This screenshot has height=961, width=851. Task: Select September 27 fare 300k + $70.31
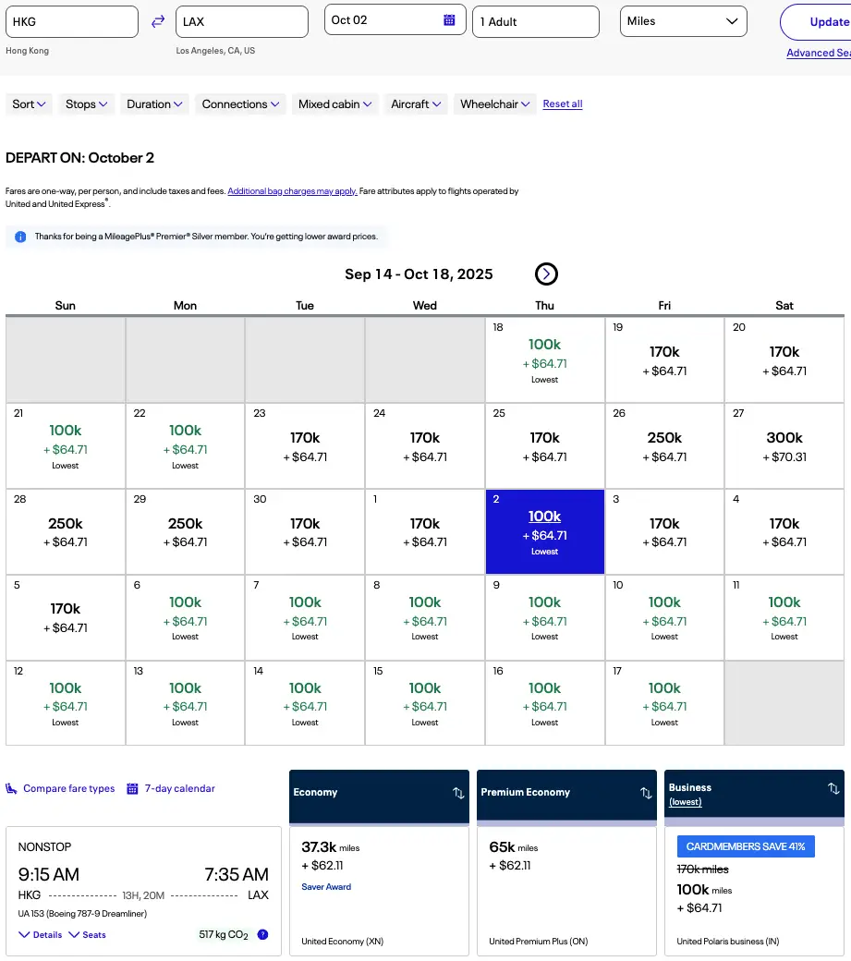[x=784, y=445]
